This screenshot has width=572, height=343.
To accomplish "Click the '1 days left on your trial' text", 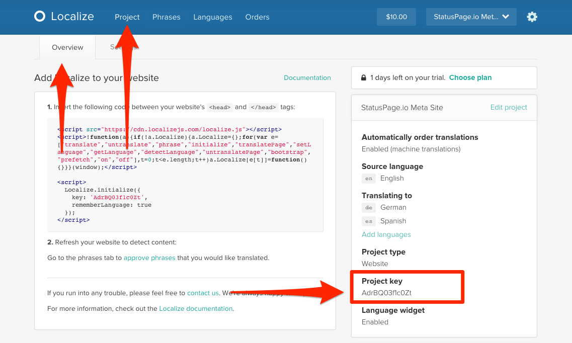I will [407, 77].
